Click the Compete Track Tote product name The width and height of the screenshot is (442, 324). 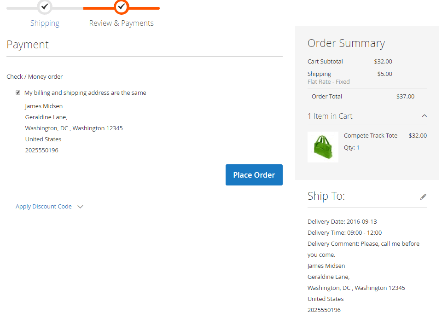click(x=371, y=135)
